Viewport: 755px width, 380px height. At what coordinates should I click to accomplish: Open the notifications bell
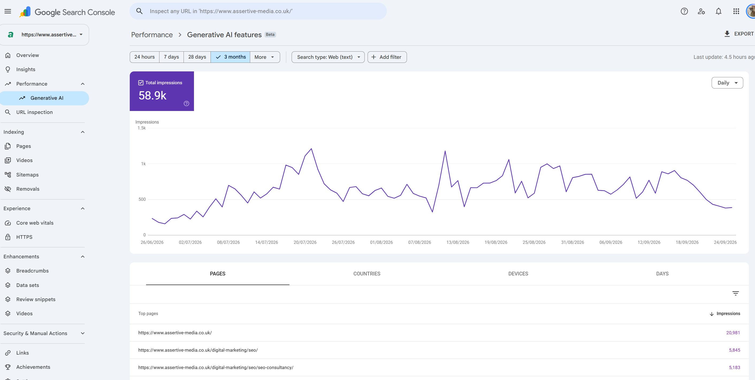point(718,11)
